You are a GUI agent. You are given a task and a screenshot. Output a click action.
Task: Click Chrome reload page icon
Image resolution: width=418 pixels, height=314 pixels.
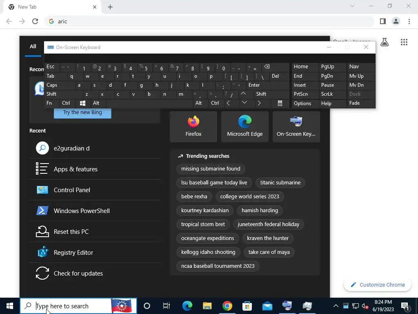pyautogui.click(x=35, y=21)
